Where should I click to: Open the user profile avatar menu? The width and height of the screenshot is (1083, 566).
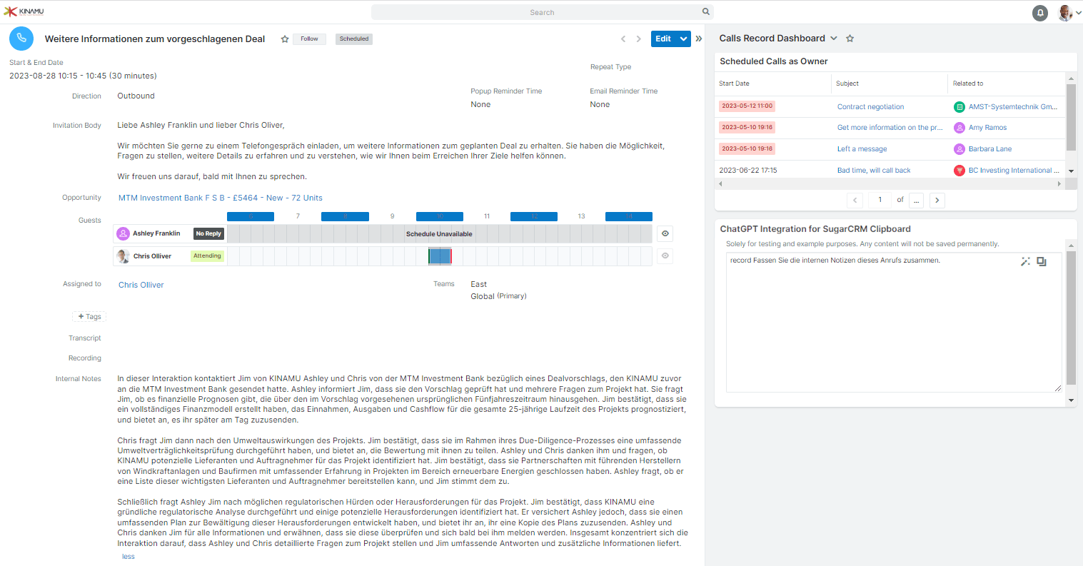click(1069, 13)
